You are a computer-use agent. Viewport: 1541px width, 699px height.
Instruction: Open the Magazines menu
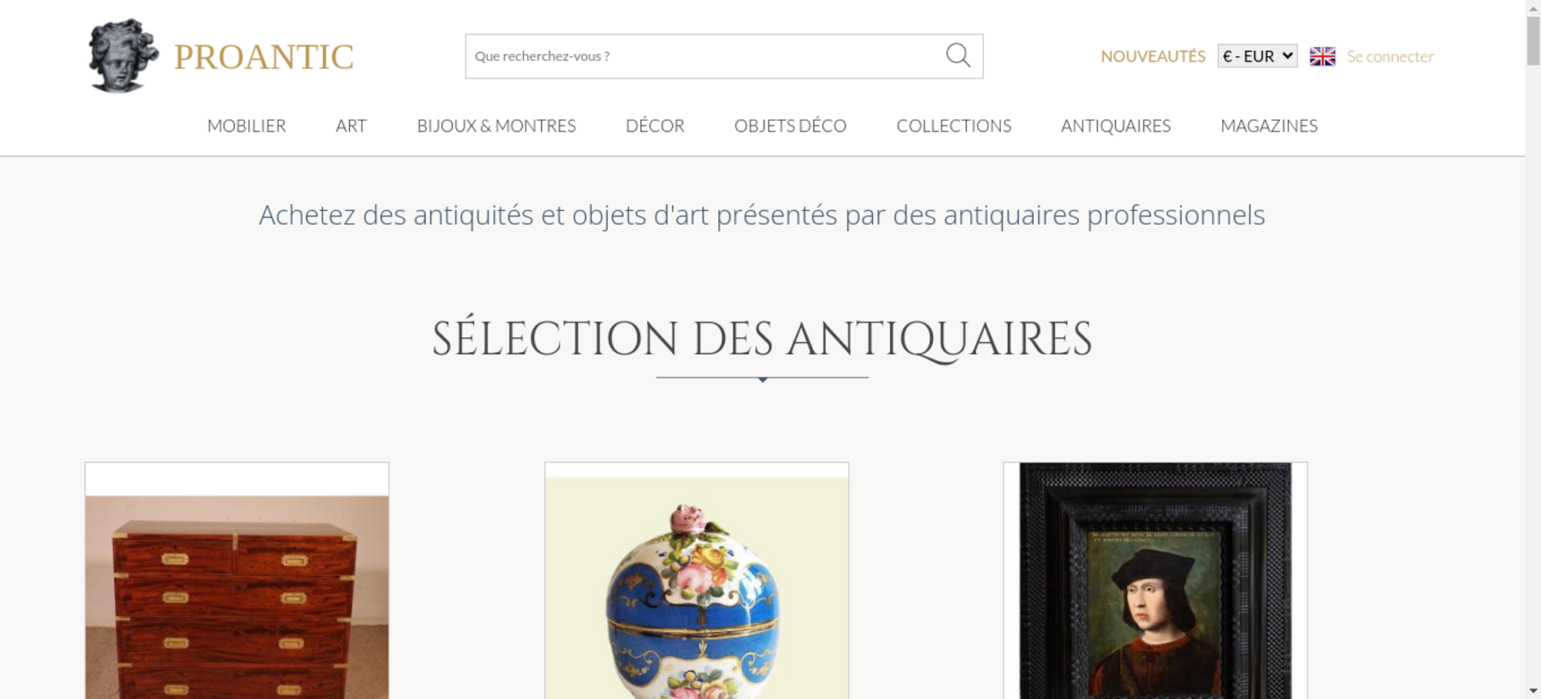point(1269,125)
